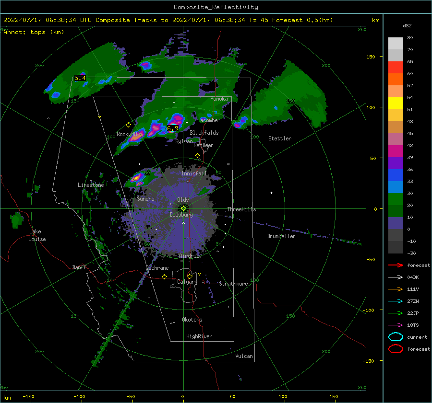Select the red forecast ellipse icon
432x403 pixels.
coord(396,349)
